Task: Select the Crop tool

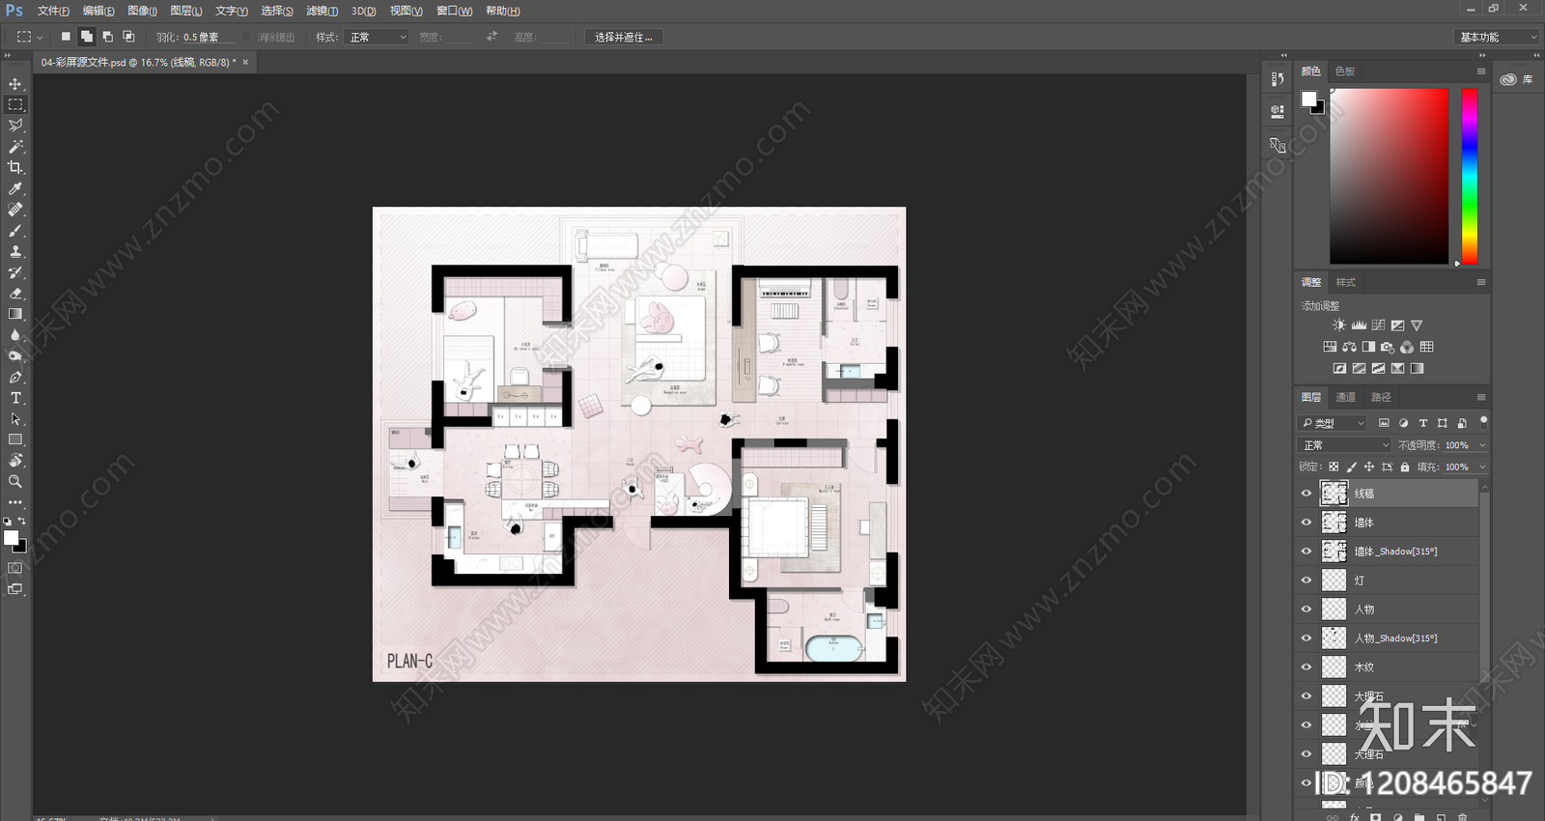Action: [15, 167]
